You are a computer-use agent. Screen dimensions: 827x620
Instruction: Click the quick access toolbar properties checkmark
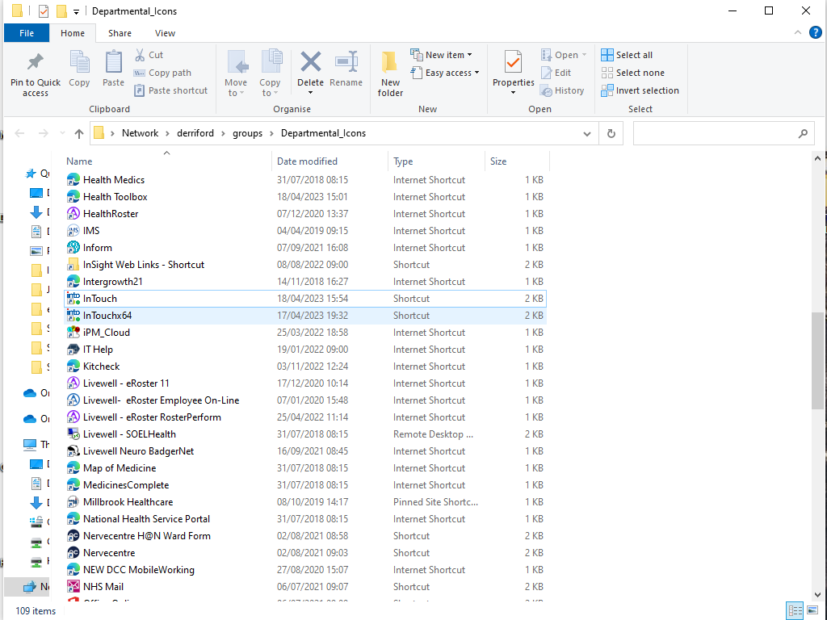tap(44, 11)
